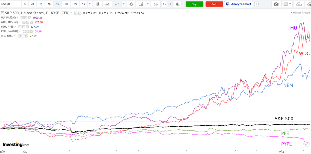Click the red Sell button
The image size is (311, 154).
[214, 4]
